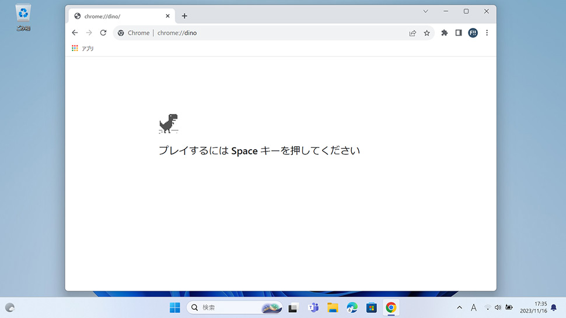566x318 pixels.
Task: Click the Chrome taskbar icon
Action: click(391, 308)
